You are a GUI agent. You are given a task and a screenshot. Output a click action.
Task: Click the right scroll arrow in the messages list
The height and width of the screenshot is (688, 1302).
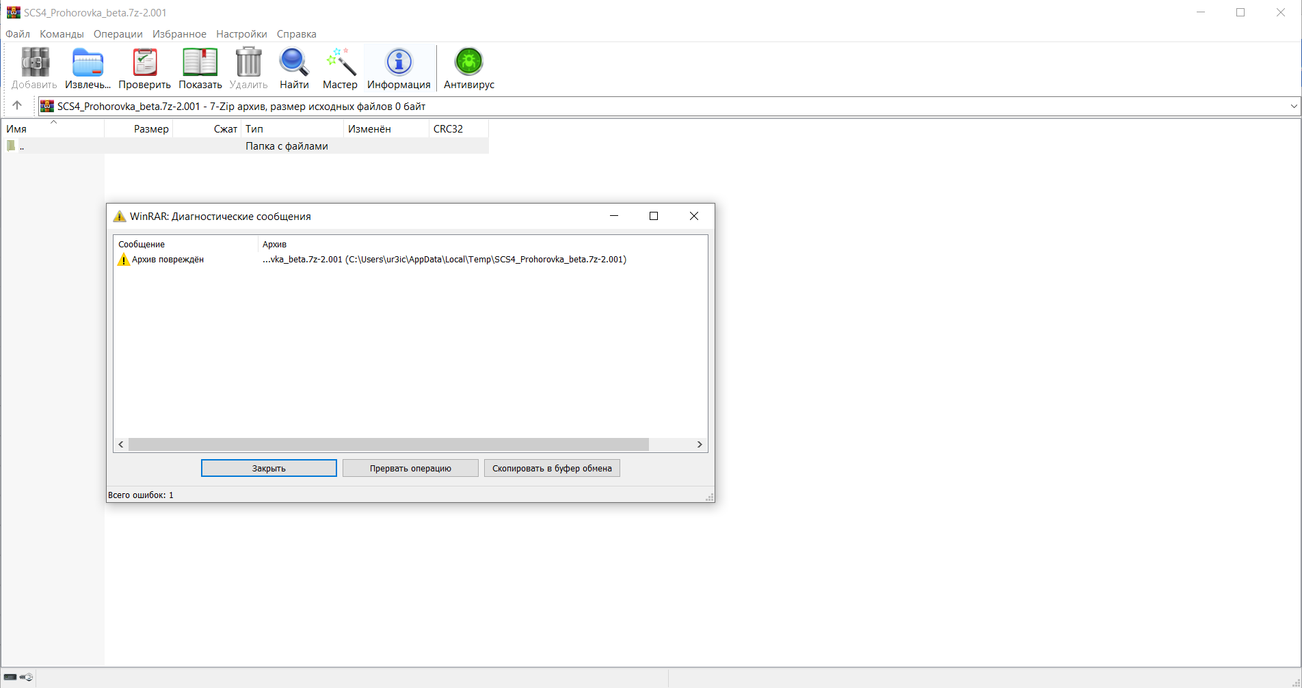click(x=700, y=444)
